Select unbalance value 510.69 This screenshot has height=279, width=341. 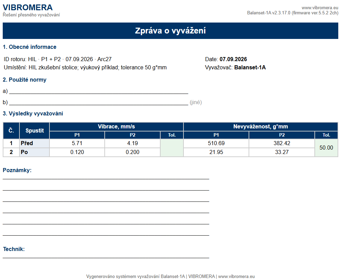tap(216, 143)
